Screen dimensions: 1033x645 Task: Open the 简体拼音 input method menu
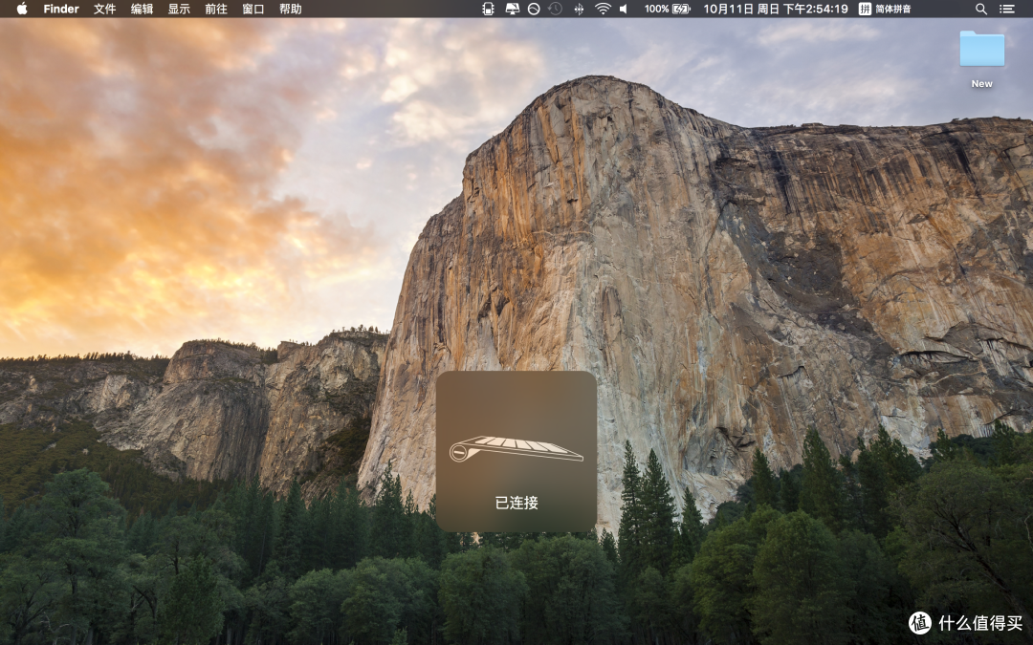(x=885, y=9)
